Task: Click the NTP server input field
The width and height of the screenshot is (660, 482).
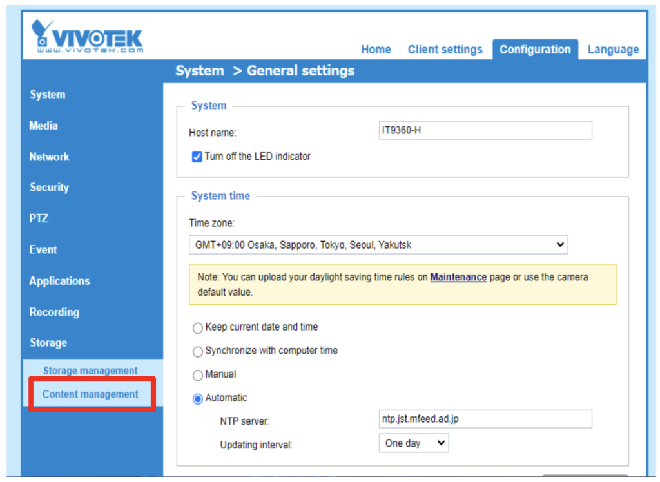Action: [x=485, y=419]
